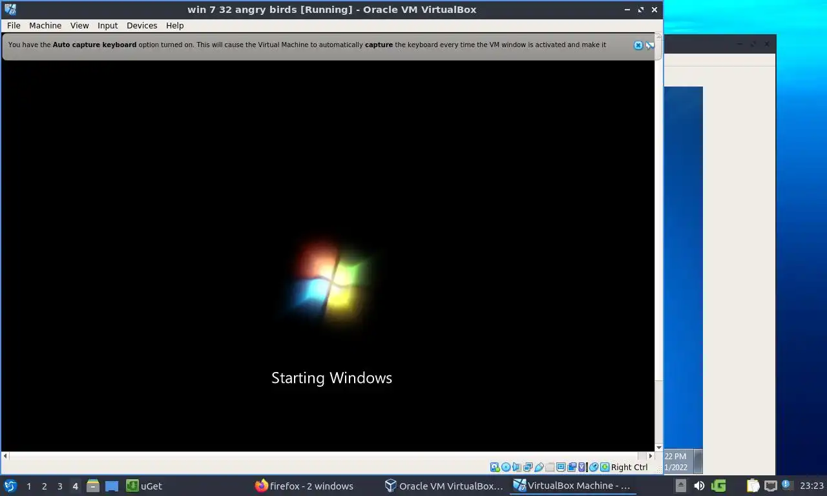
Task: Open the Devices menu
Action: (x=142, y=26)
